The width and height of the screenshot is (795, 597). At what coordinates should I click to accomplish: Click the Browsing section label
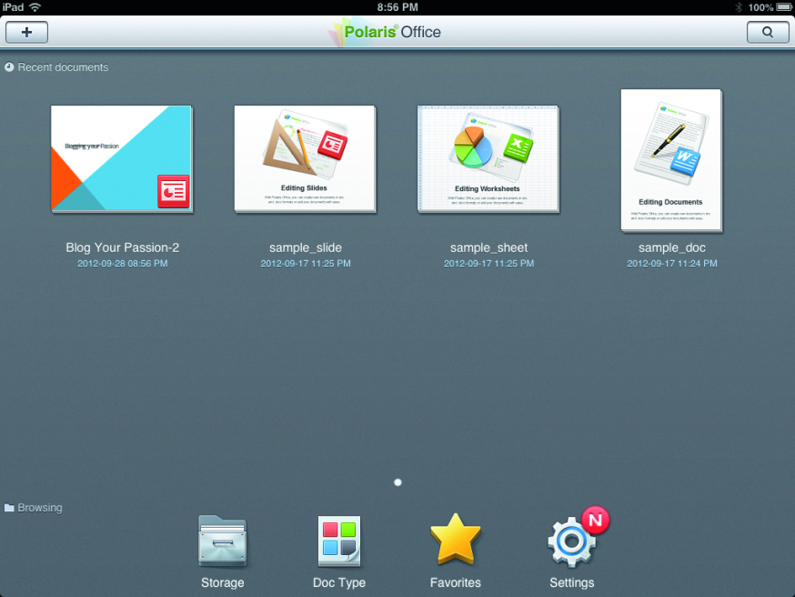click(40, 508)
